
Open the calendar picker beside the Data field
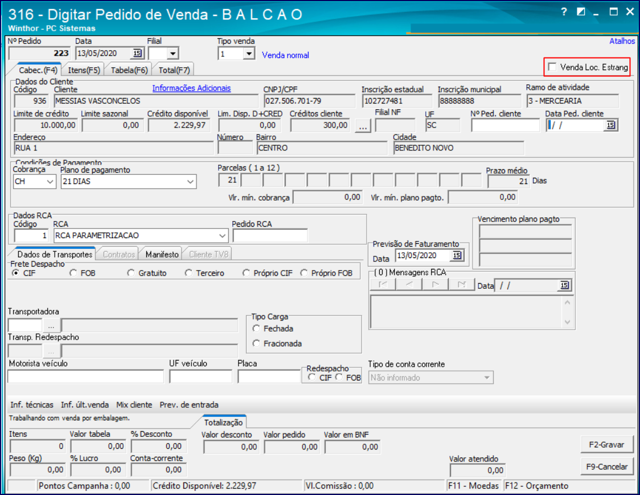click(x=137, y=53)
